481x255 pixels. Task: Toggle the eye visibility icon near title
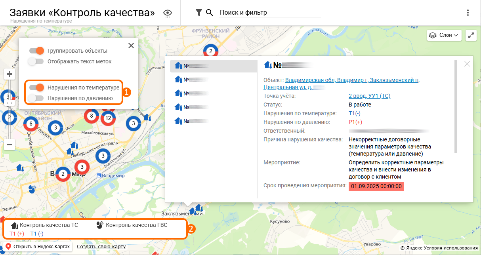click(168, 13)
